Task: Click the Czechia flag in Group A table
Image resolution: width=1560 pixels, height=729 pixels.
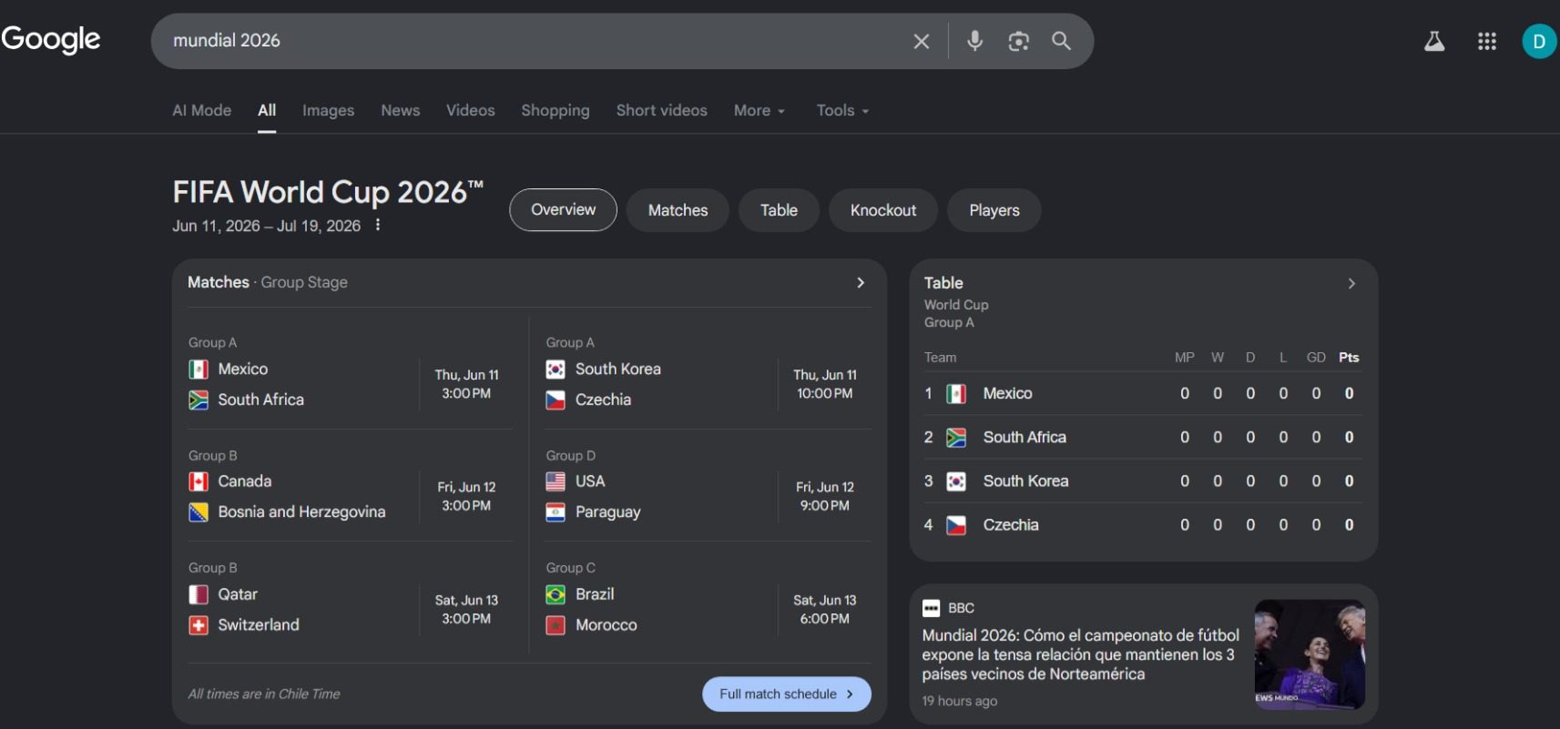Action: click(956, 525)
